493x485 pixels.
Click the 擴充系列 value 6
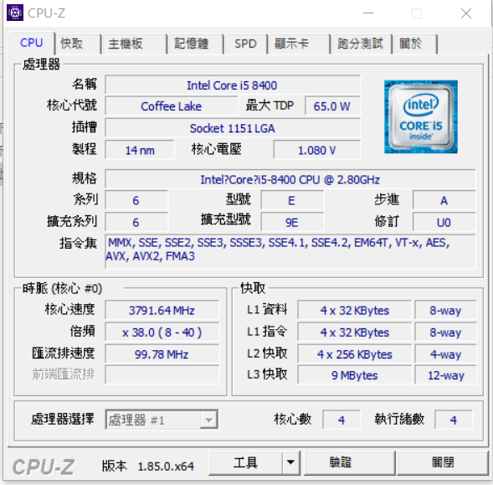136,222
